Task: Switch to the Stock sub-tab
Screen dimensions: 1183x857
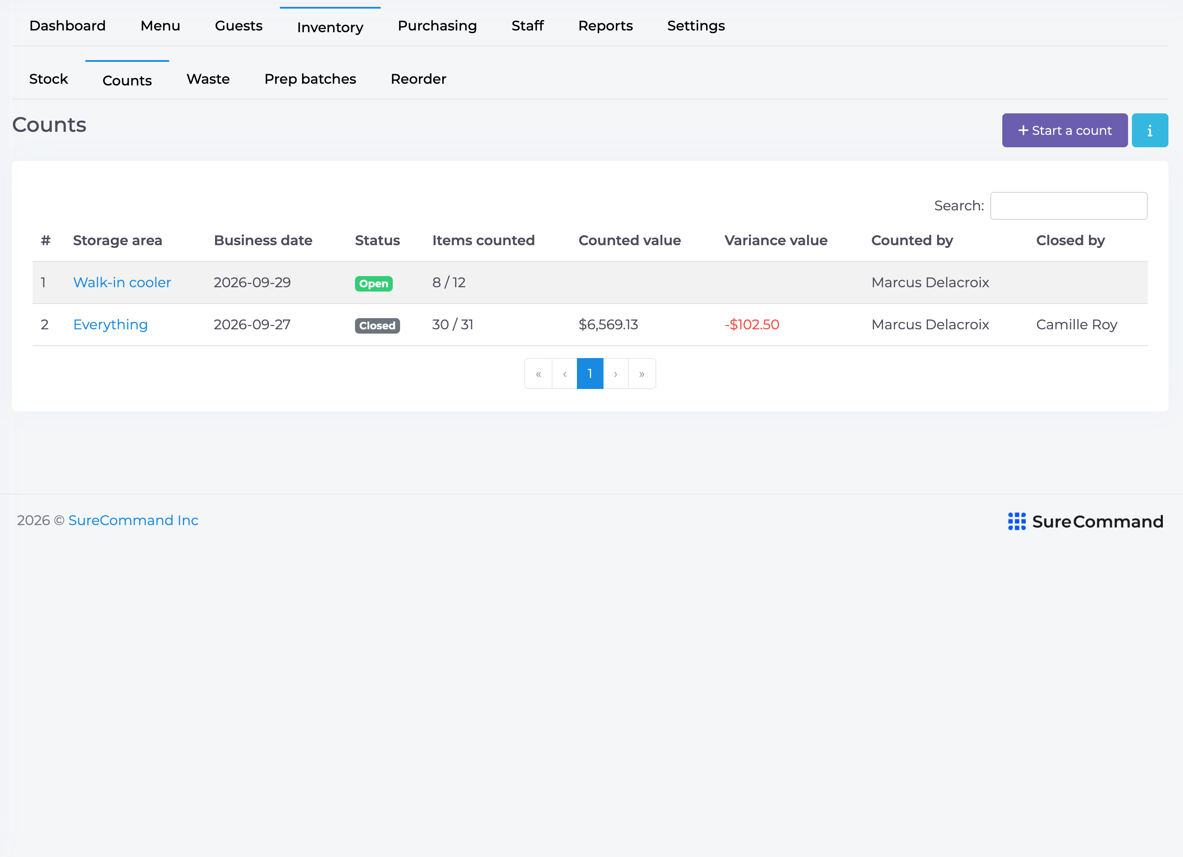Action: point(49,79)
